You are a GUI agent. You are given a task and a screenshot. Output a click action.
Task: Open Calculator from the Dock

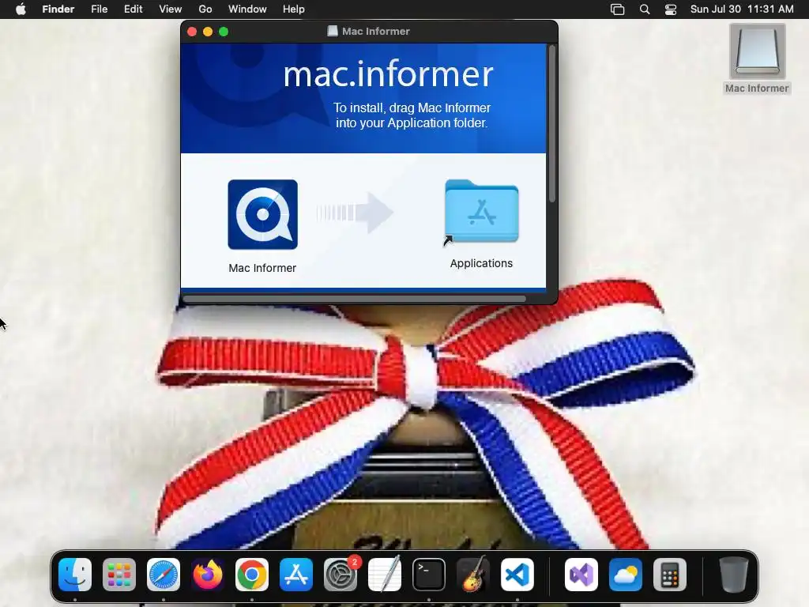[x=670, y=575]
